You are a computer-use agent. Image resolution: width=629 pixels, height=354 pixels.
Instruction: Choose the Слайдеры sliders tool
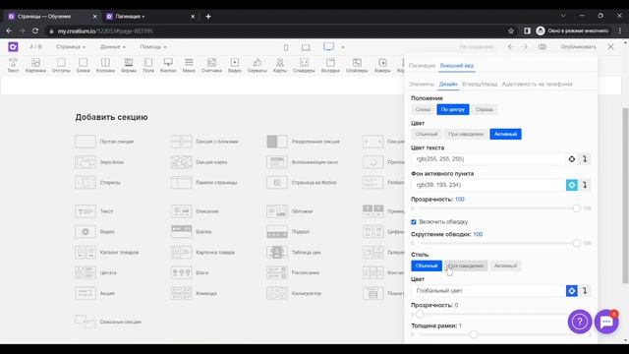point(304,65)
